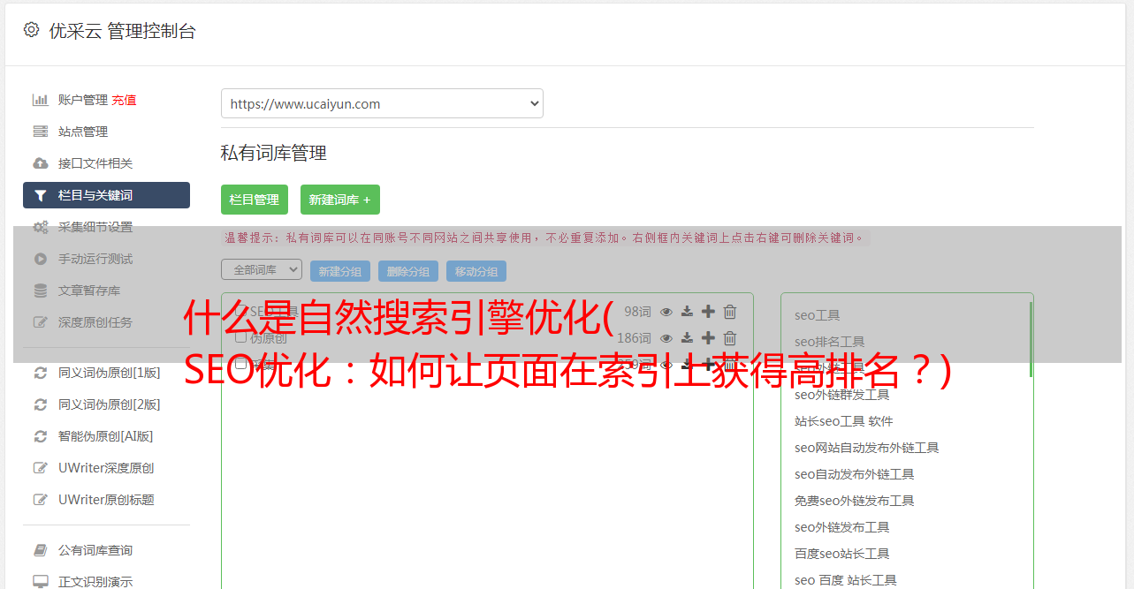Click the download icon in the 98词 row
This screenshot has width=1134, height=589.
point(687,312)
